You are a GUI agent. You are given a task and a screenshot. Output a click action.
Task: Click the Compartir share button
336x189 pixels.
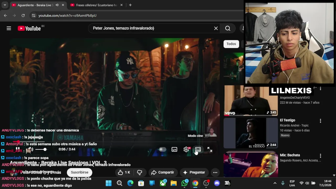click(x=163, y=172)
